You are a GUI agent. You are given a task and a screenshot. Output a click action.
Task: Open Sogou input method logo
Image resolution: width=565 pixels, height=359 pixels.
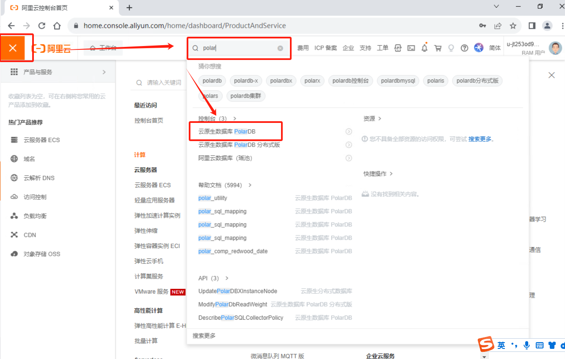click(486, 345)
